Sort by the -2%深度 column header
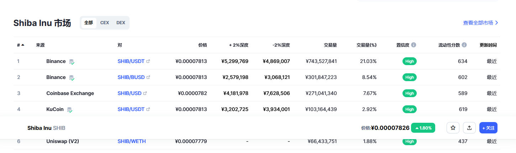 tap(281, 45)
